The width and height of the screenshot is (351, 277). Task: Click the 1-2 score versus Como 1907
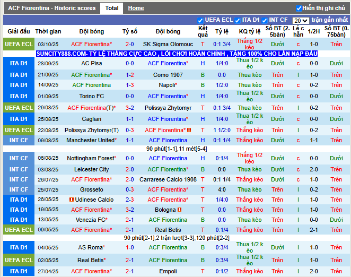pyautogui.click(x=129, y=75)
